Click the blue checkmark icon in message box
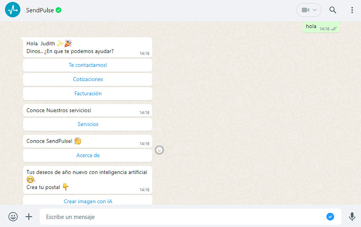Viewport: 361px width, 227px height. (330, 217)
